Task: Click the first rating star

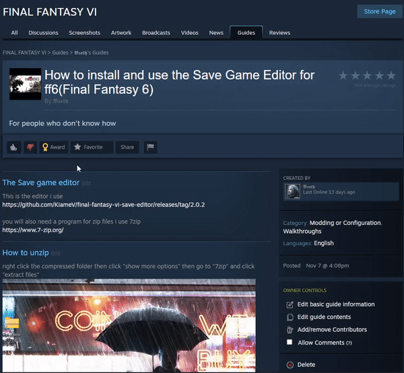Action: click(343, 75)
